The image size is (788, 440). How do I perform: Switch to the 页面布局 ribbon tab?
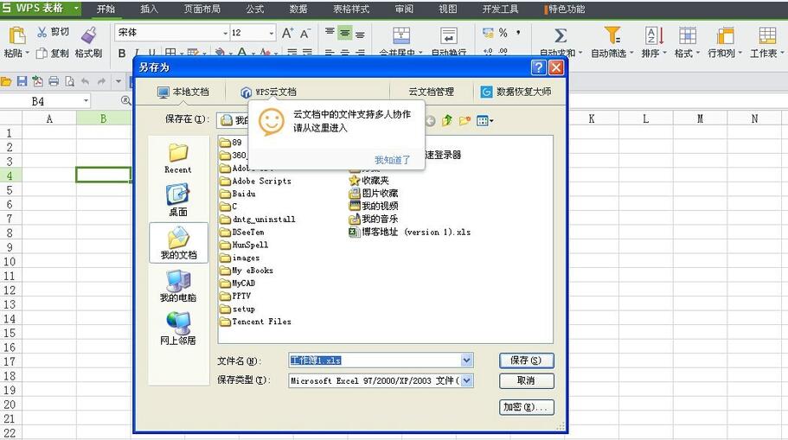coord(202,9)
